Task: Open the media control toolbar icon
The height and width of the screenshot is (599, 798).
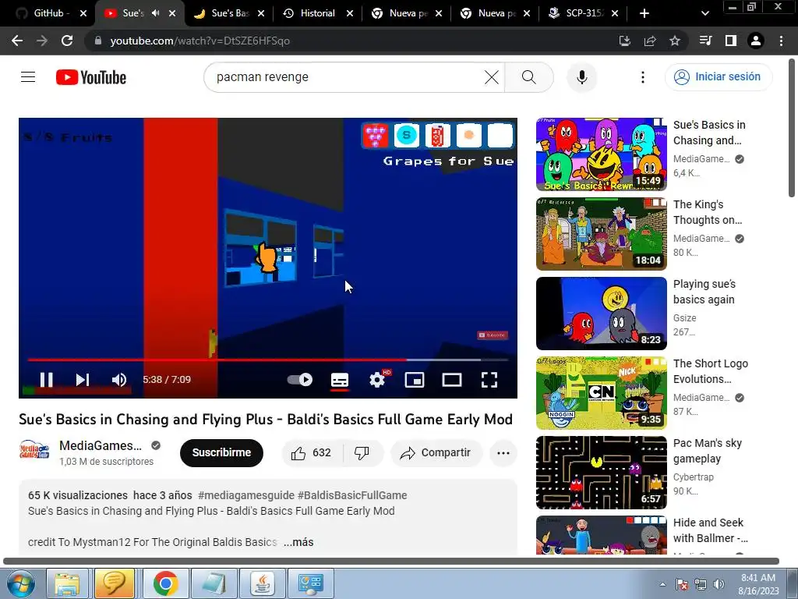Action: tap(705, 41)
